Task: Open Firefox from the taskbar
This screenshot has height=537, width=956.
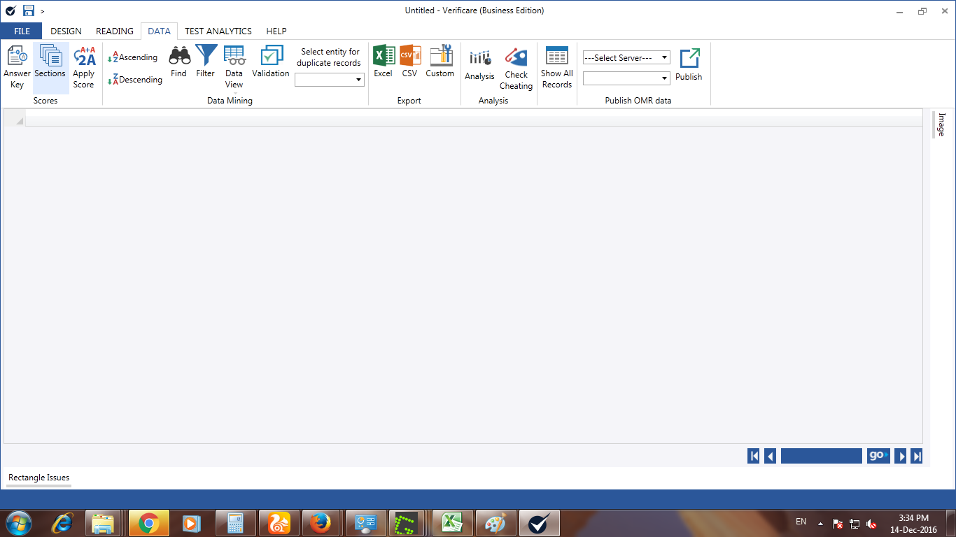Action: [x=321, y=522]
